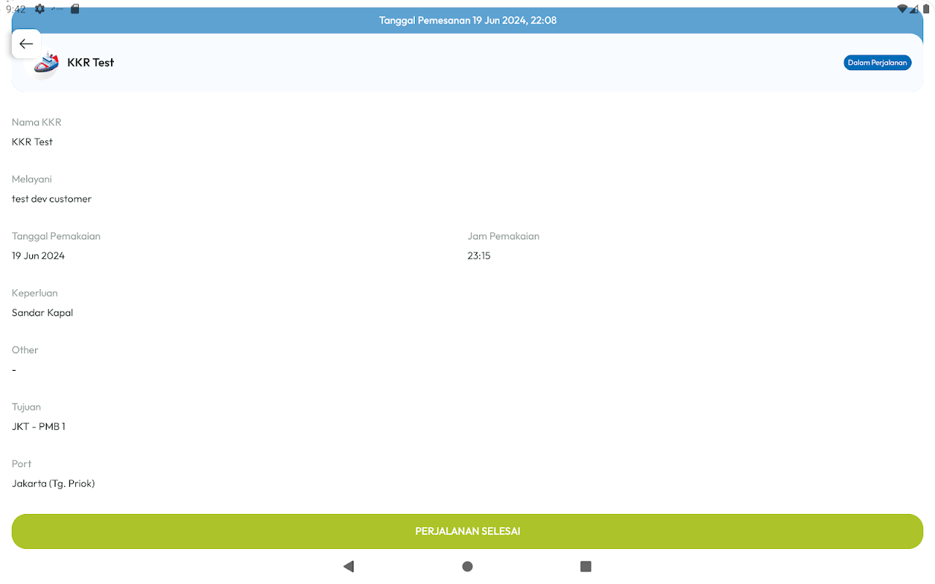
Task: Tap the settings gear in status bar
Action: 39,9
